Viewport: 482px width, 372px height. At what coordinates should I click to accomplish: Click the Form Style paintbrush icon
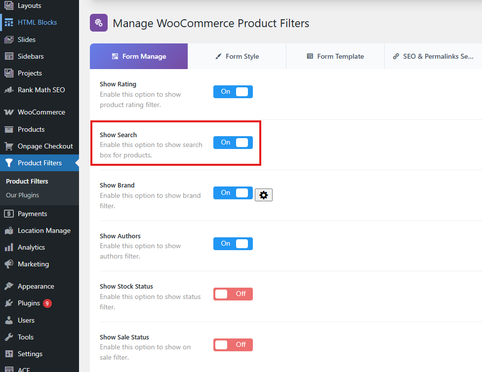point(218,56)
